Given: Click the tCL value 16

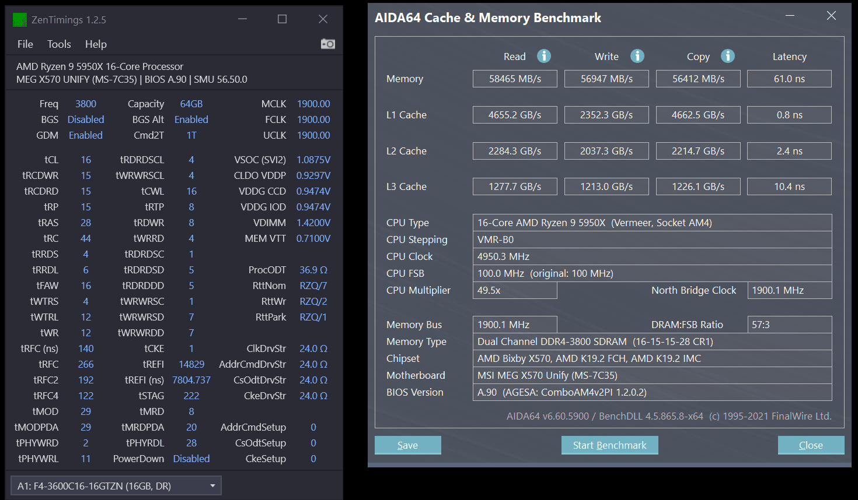Looking at the screenshot, I should 86,160.
